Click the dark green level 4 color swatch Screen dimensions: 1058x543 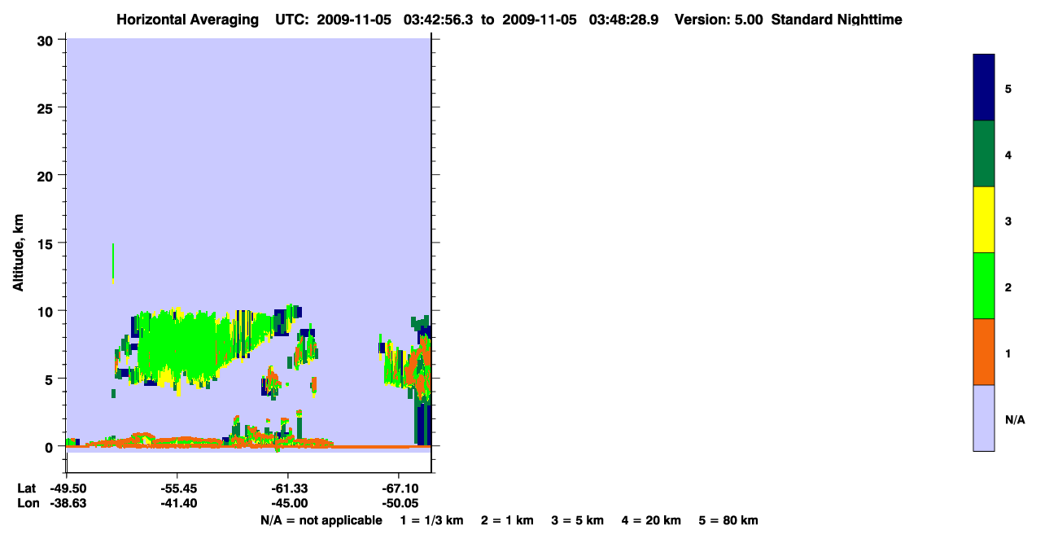(984, 154)
